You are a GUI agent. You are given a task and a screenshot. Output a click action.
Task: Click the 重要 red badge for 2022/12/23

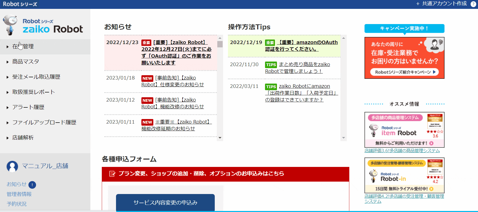tap(146, 43)
